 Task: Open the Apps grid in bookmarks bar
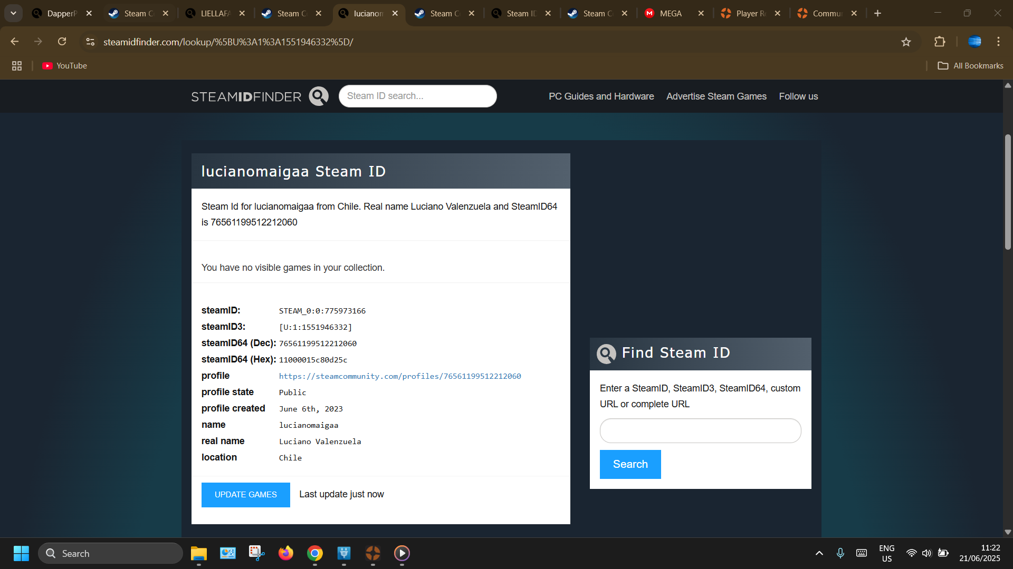(x=17, y=66)
